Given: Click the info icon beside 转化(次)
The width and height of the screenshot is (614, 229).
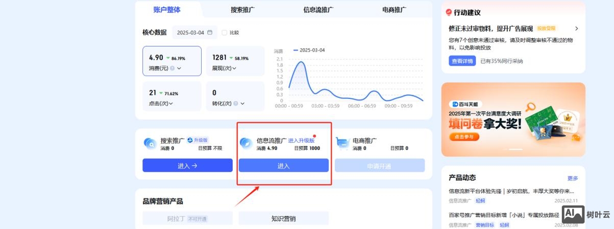Looking at the screenshot, I should [236, 104].
